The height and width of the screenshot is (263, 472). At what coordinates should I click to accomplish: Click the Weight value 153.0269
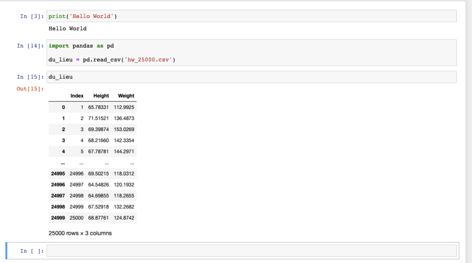(124, 129)
